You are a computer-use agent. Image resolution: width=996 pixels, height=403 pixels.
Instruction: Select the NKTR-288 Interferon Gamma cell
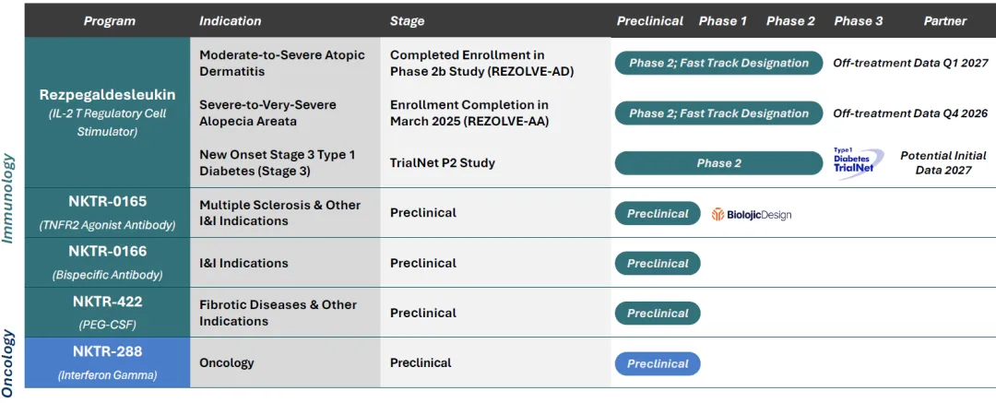(107, 362)
